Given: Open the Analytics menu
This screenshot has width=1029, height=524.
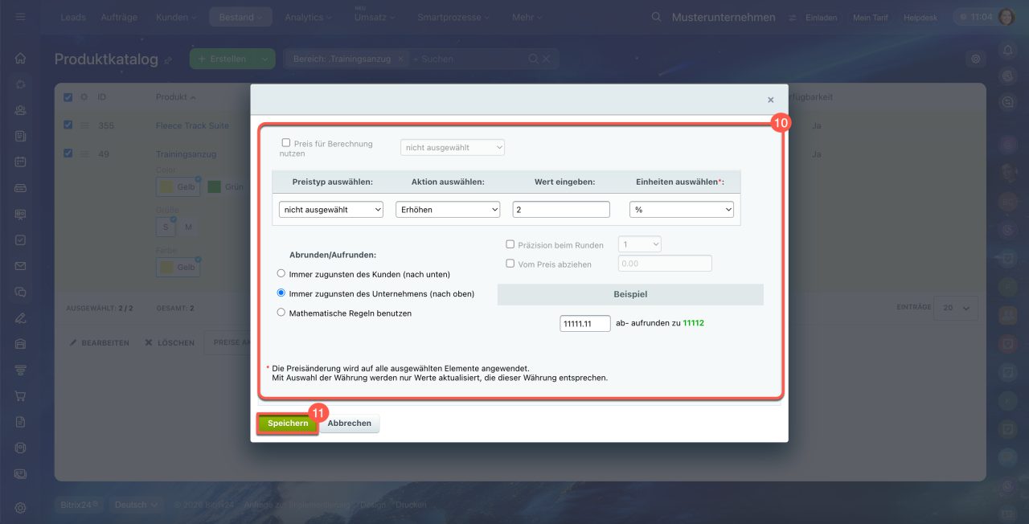Looking at the screenshot, I should [x=309, y=17].
